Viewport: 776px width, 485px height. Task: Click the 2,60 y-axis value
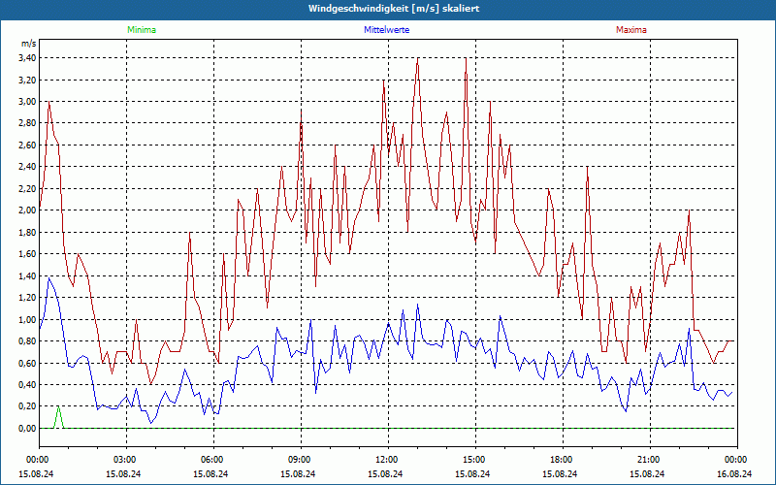[28, 145]
